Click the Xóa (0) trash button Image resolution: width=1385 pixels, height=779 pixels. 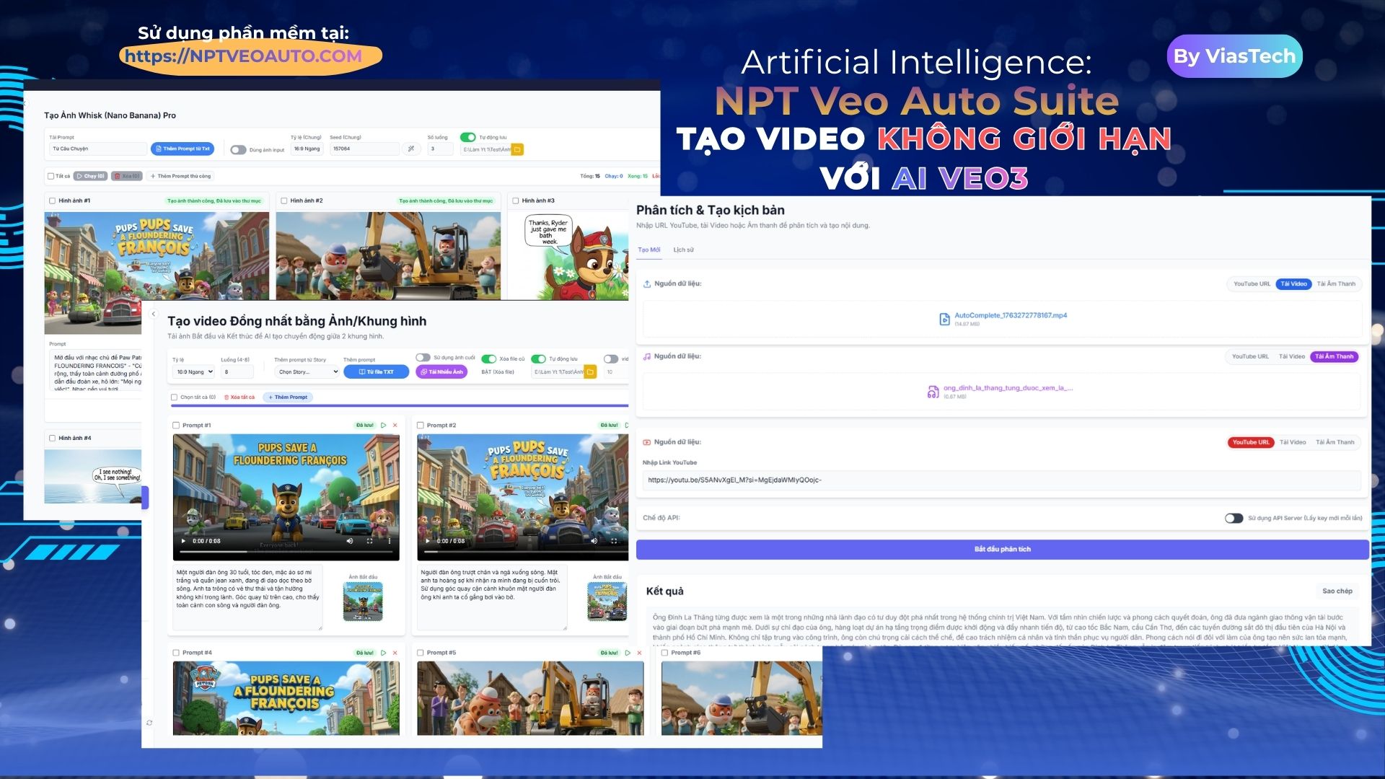pos(127,176)
